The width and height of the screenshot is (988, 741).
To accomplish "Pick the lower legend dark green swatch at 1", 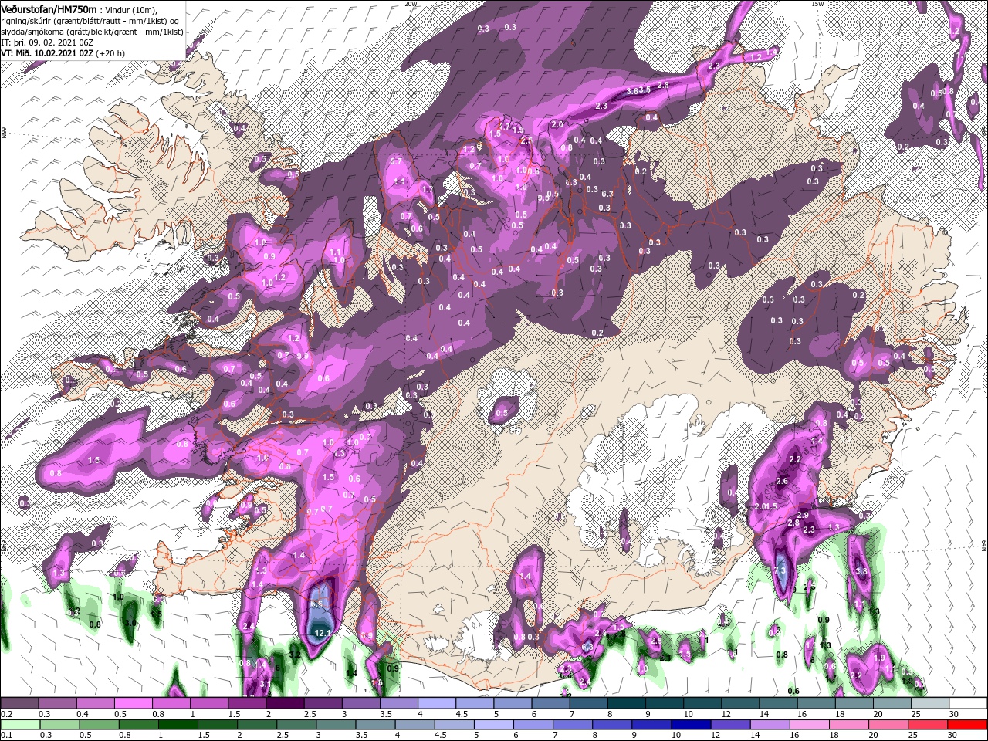I will (x=178, y=724).
